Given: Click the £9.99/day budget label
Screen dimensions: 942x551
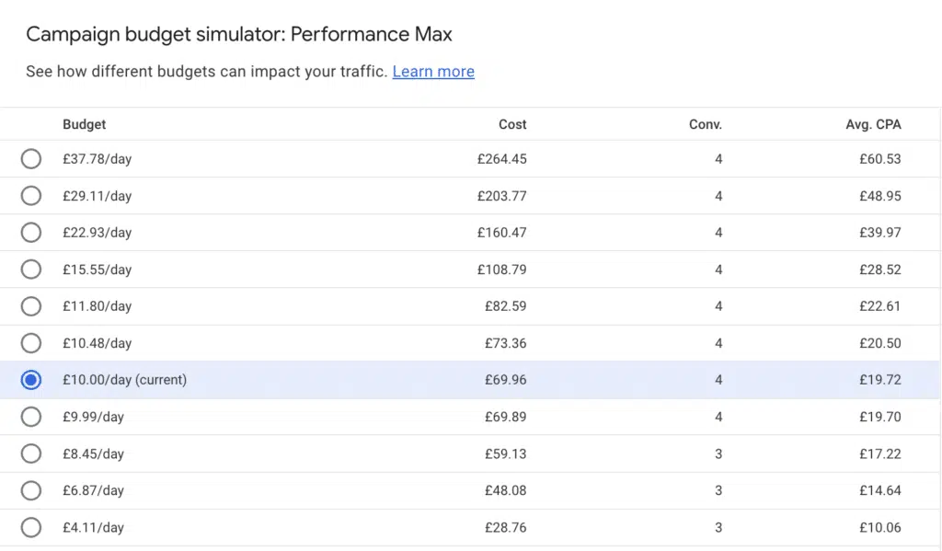Looking at the screenshot, I should click(93, 417).
